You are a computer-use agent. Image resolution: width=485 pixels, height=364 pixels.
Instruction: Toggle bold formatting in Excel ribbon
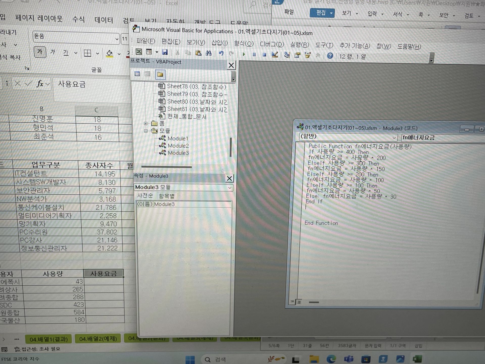pos(40,52)
